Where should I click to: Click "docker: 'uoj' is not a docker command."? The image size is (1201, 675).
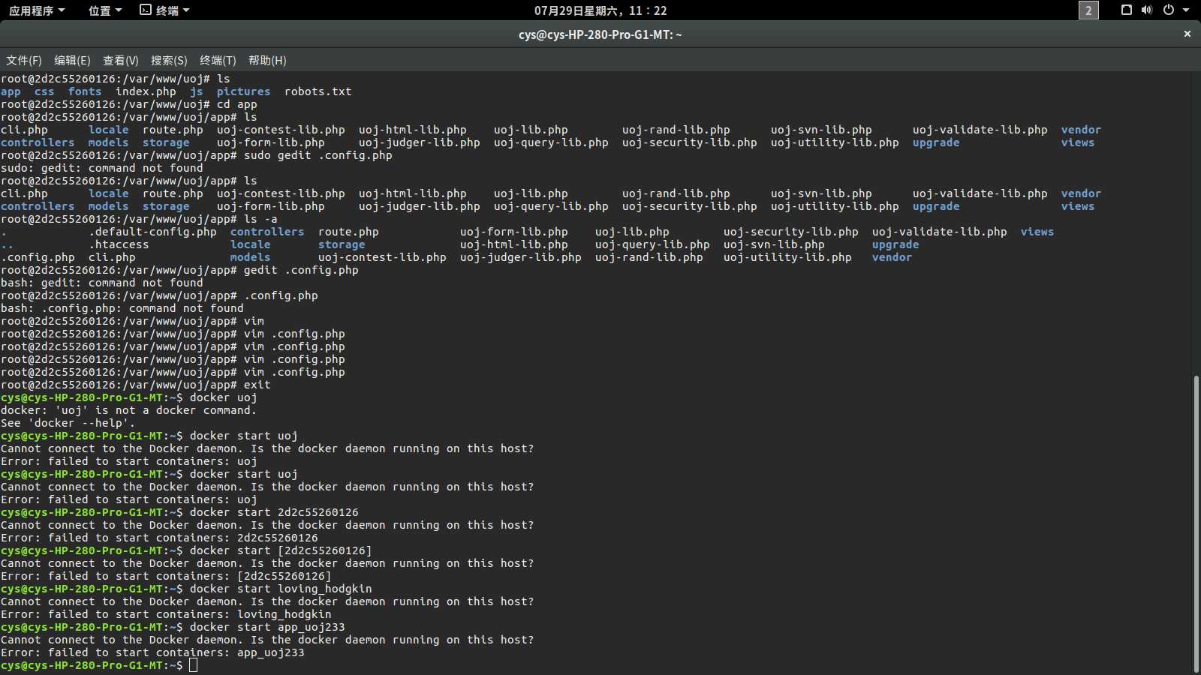[x=128, y=410]
